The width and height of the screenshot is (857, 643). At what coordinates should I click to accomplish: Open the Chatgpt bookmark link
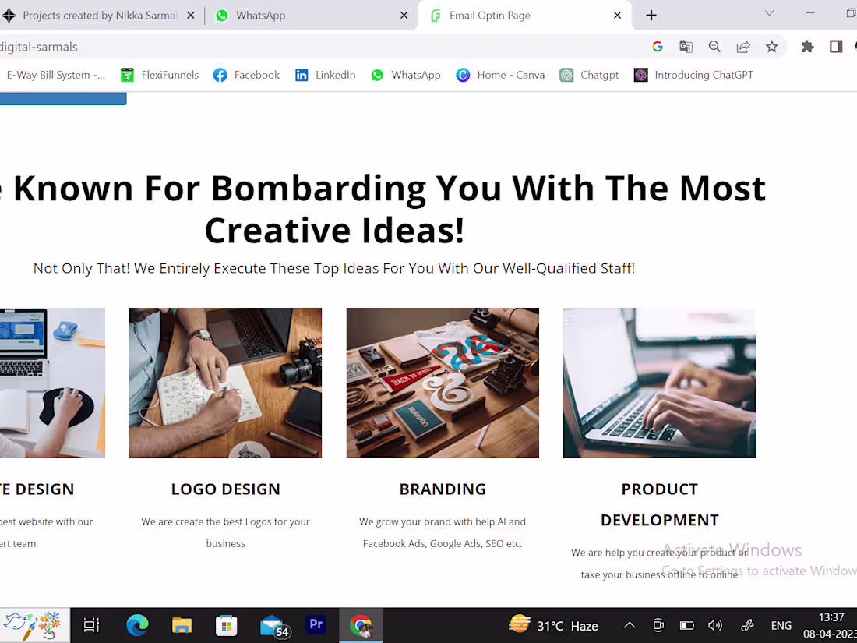[589, 75]
